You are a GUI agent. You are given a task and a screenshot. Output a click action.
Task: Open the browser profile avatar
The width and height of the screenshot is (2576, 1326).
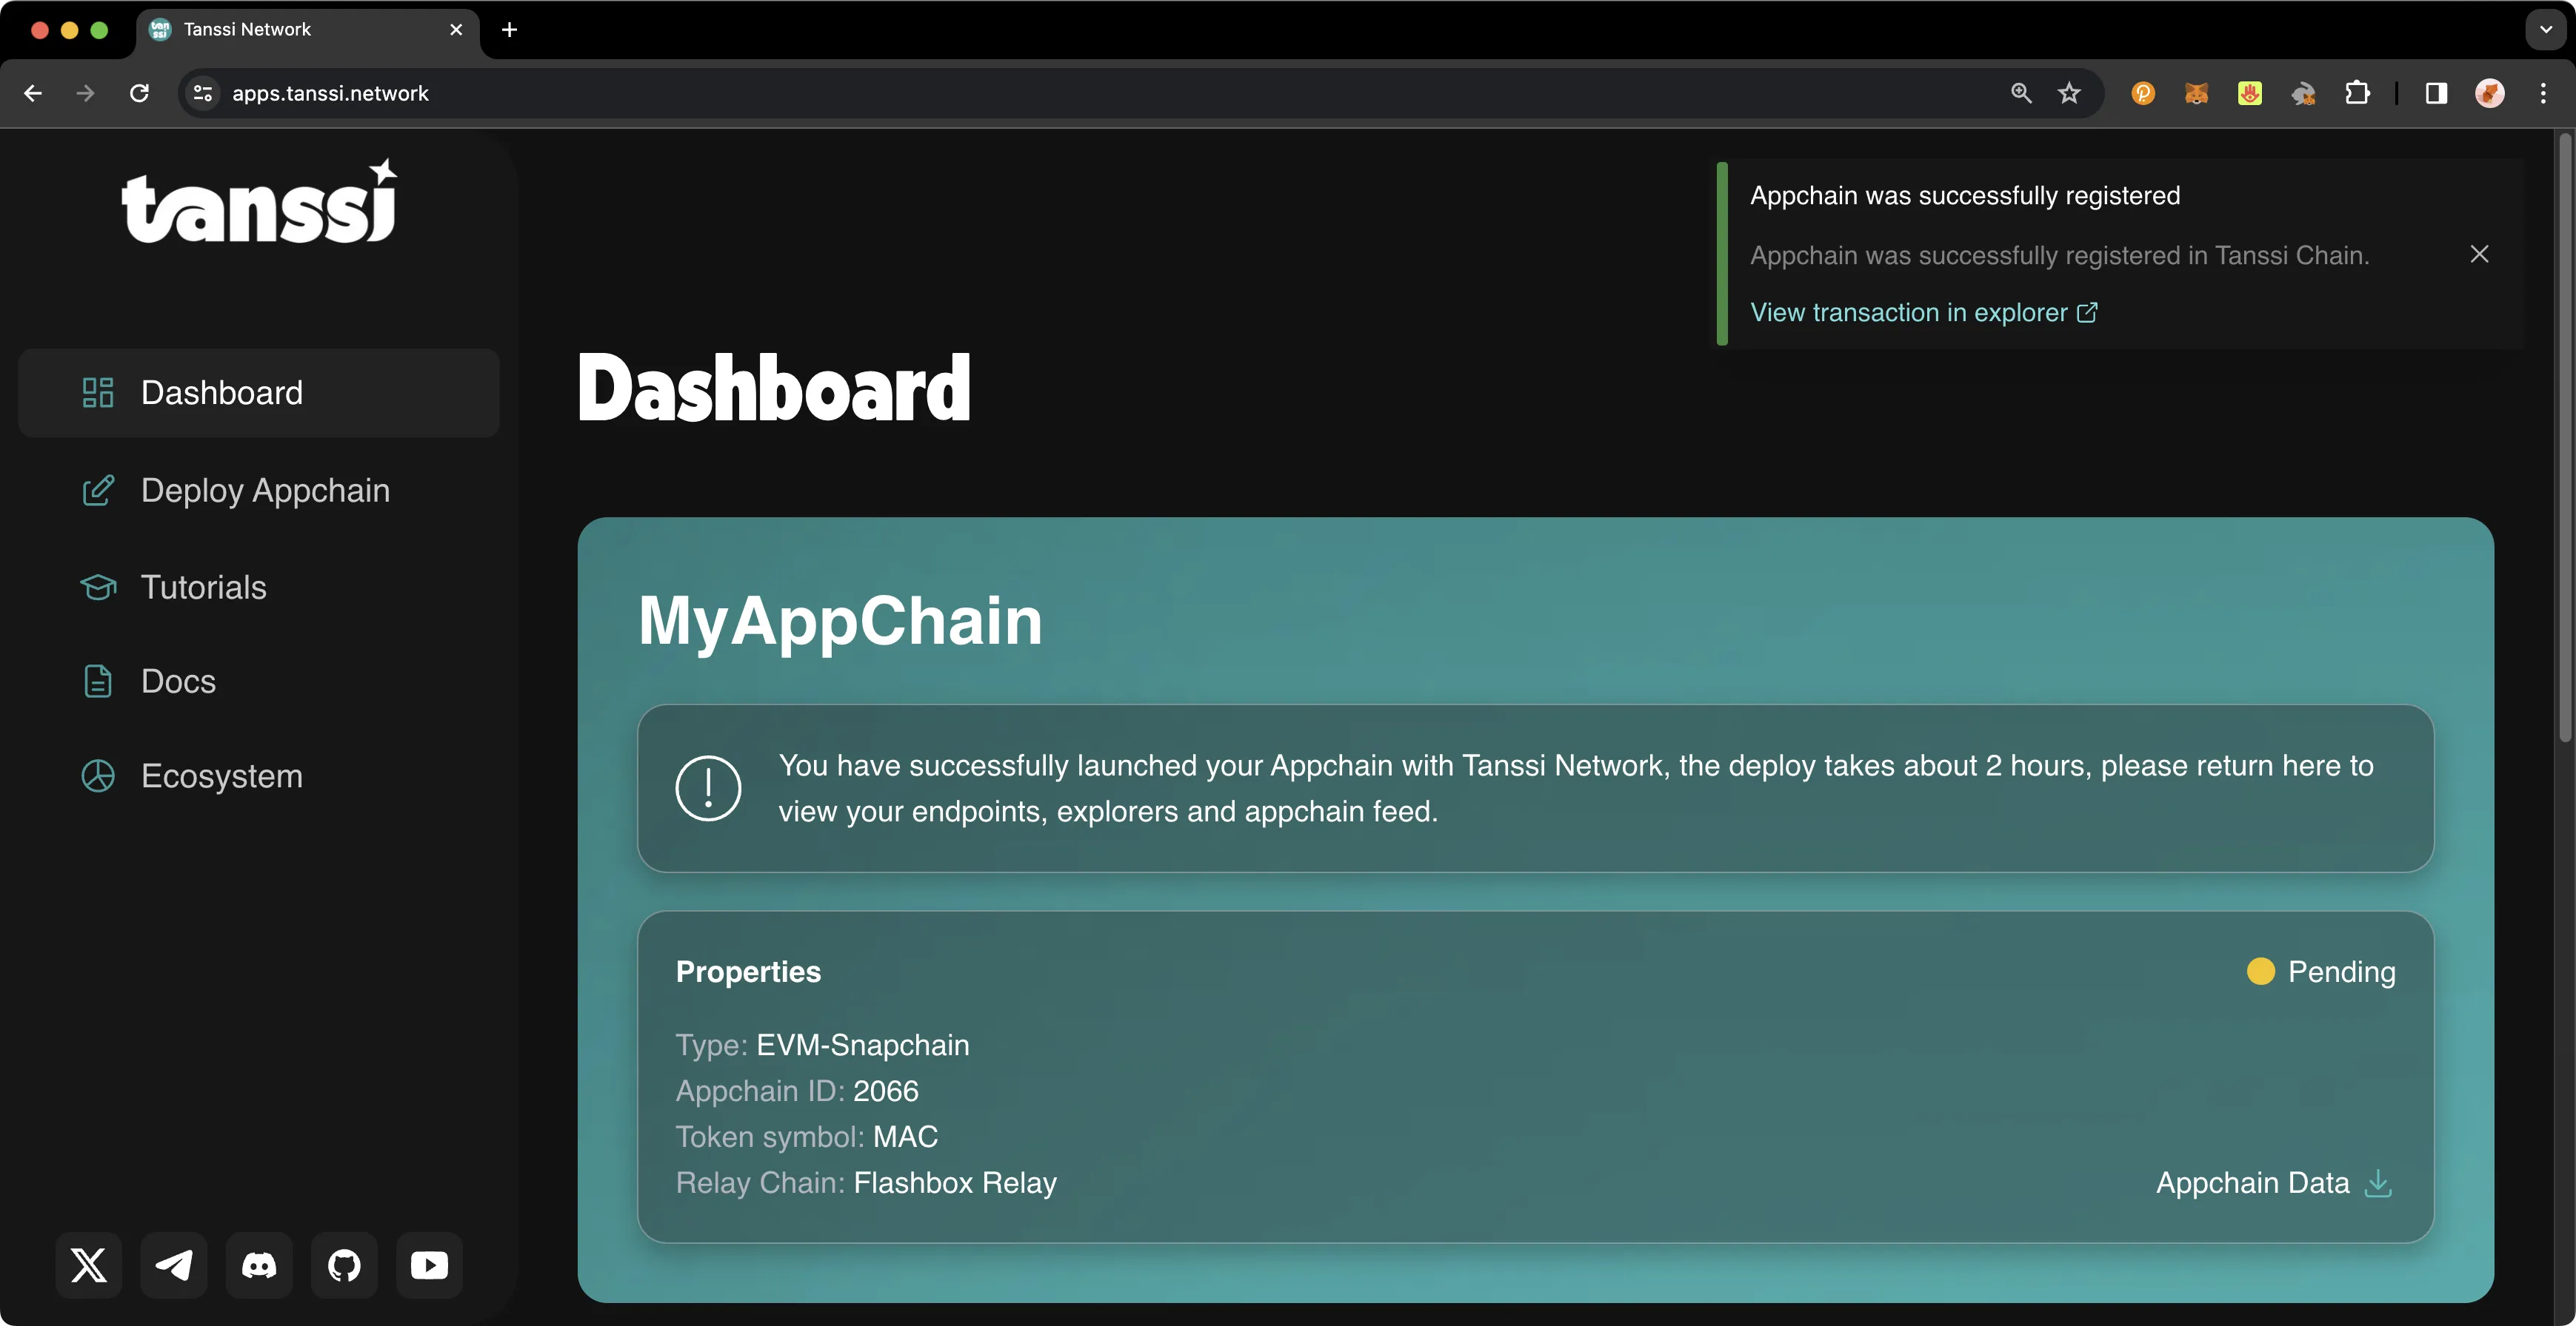(x=2490, y=93)
